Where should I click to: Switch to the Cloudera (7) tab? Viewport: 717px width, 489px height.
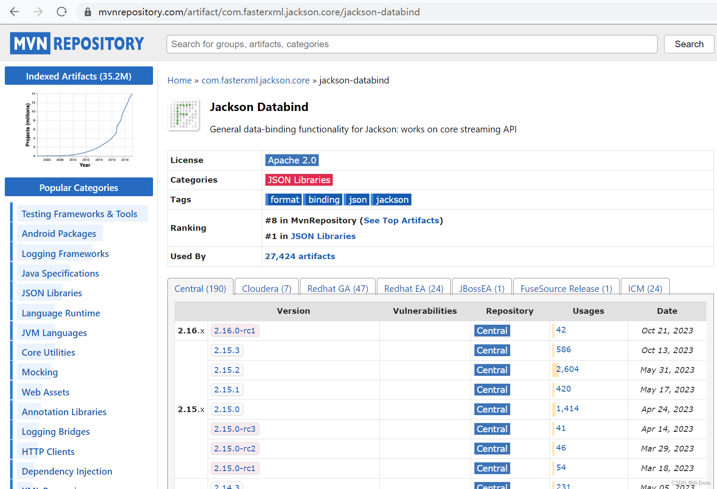[x=267, y=288]
